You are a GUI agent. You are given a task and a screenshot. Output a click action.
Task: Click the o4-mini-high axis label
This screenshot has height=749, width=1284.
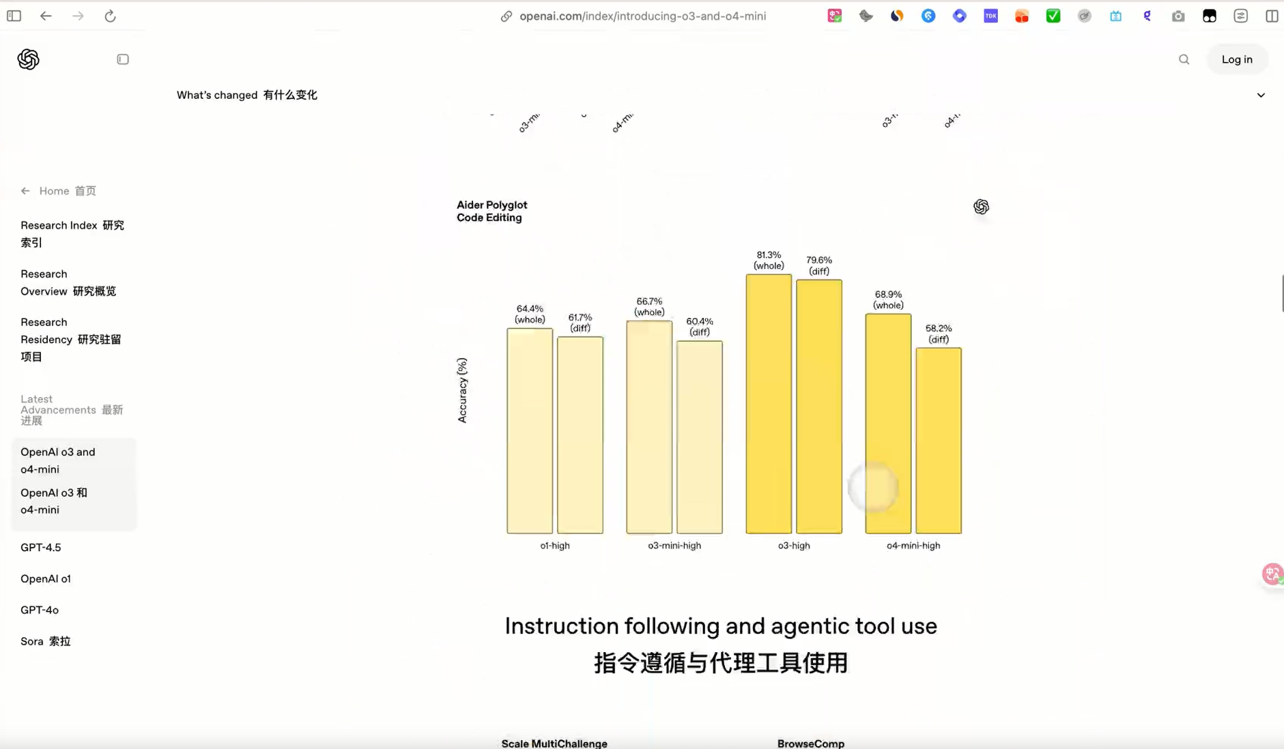913,545
